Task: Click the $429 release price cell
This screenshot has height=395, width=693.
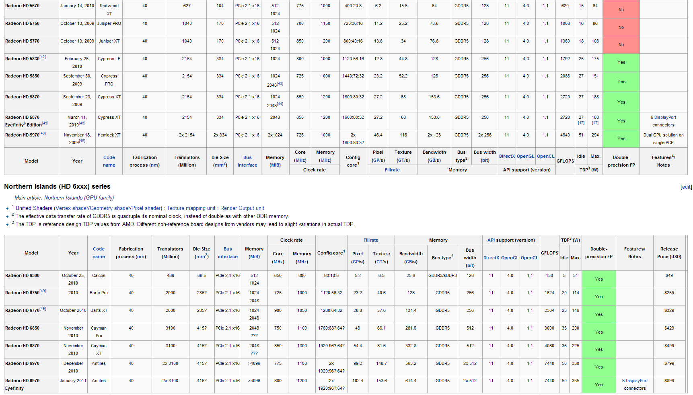Action: pos(669,332)
